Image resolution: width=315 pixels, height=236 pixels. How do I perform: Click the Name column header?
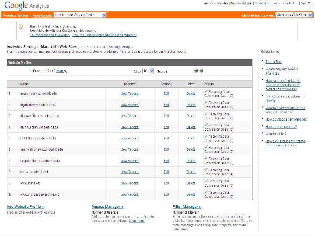(24, 84)
